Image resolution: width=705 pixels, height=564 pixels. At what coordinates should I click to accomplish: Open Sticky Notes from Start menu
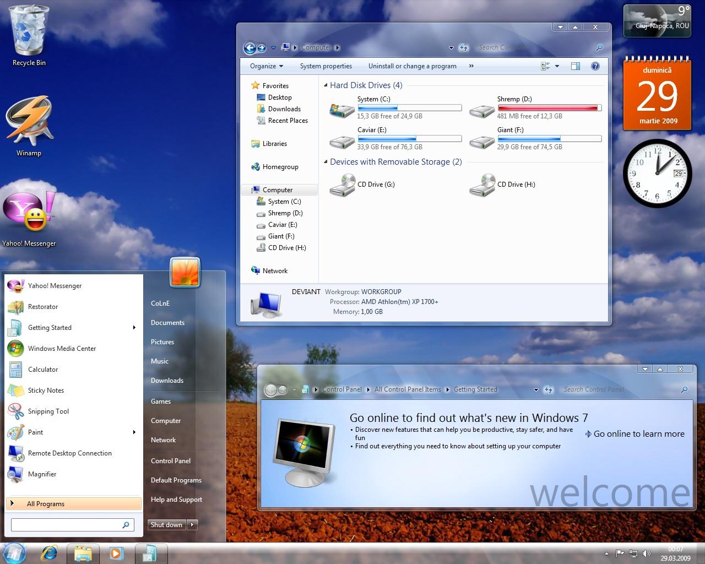click(x=74, y=391)
